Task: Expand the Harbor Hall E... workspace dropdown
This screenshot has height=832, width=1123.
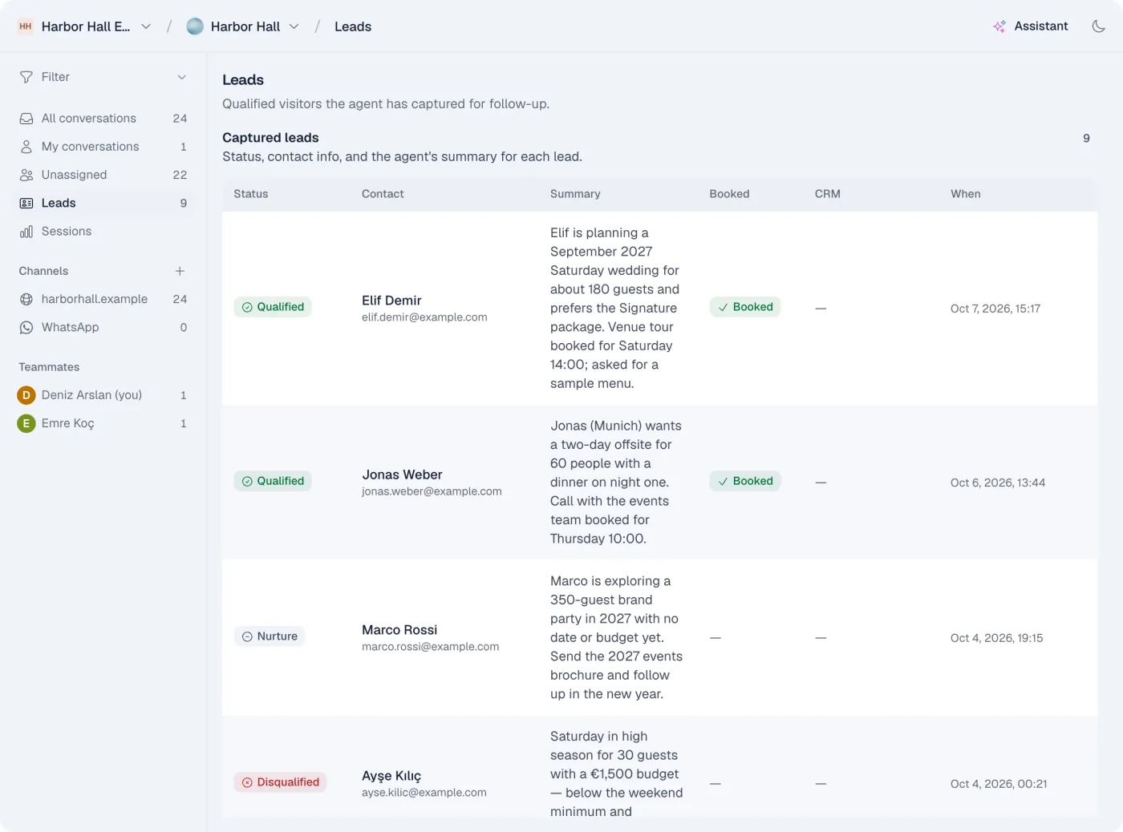Action: tap(146, 26)
